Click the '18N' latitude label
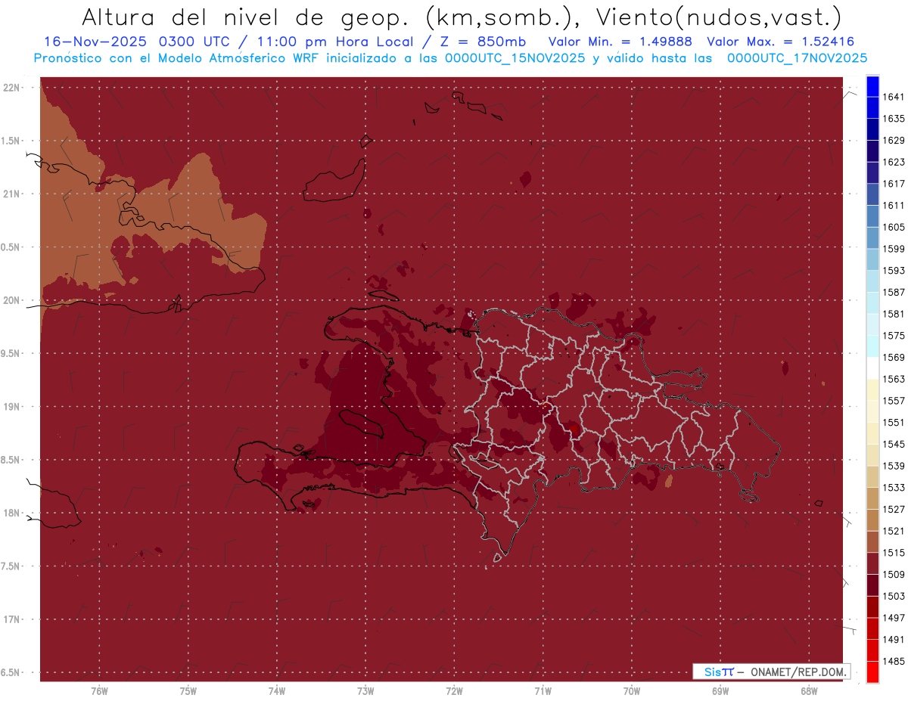 [x=11, y=513]
